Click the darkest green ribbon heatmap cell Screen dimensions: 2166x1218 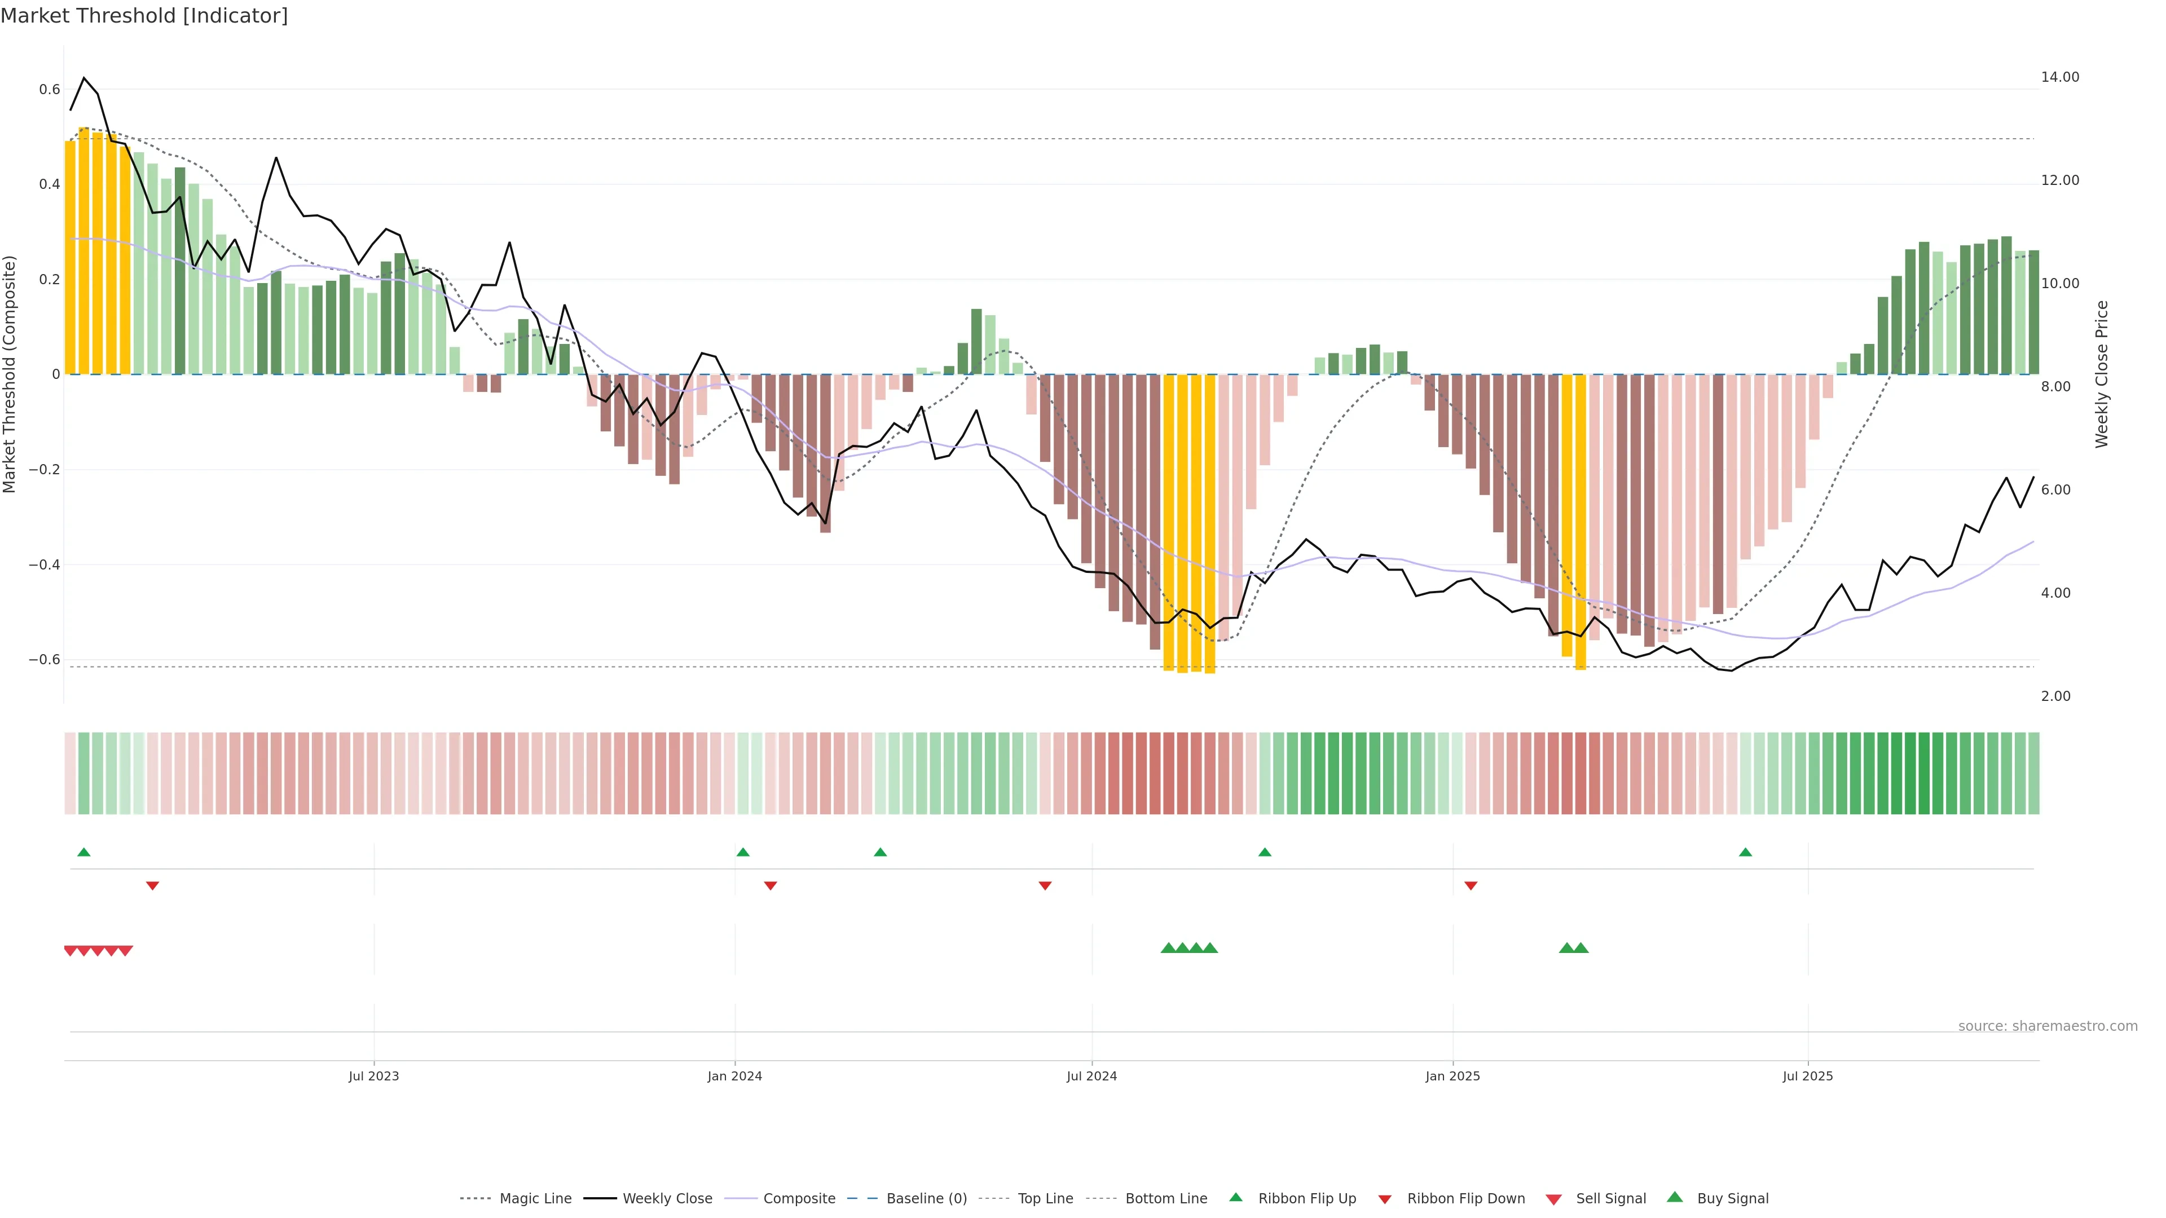pyautogui.click(x=1924, y=773)
